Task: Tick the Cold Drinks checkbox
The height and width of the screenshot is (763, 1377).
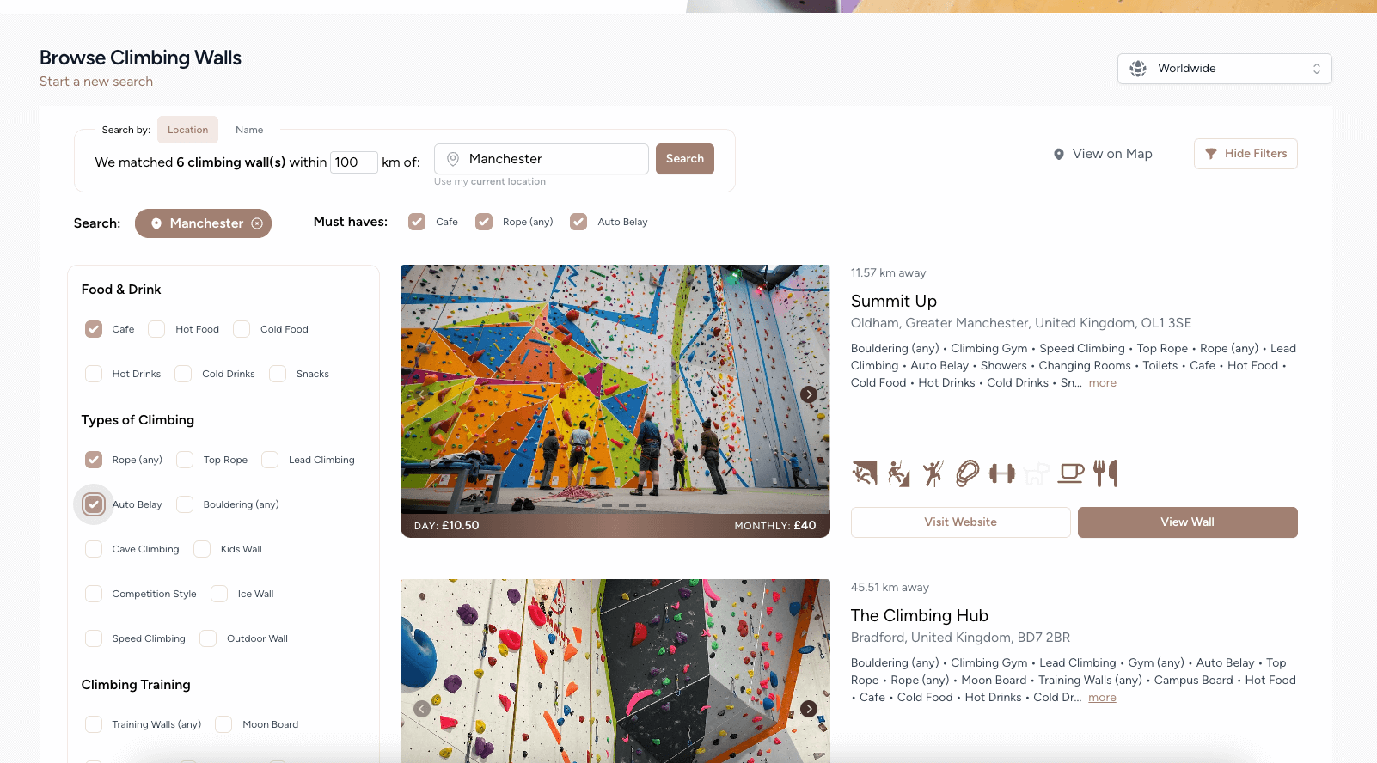Action: [x=183, y=374]
